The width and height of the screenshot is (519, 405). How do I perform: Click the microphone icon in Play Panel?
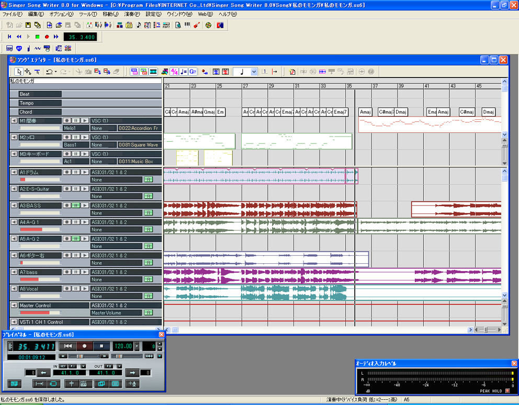point(133,384)
